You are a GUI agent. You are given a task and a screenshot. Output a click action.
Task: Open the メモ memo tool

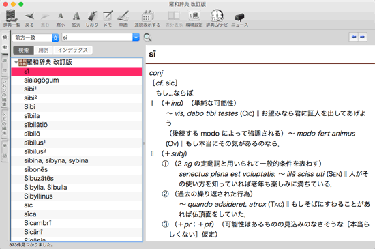pos(108,18)
